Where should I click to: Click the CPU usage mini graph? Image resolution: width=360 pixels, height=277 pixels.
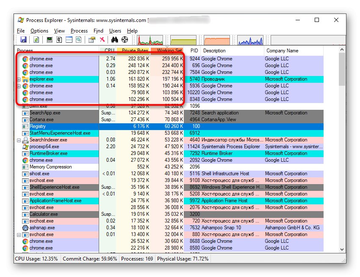click(x=150, y=40)
